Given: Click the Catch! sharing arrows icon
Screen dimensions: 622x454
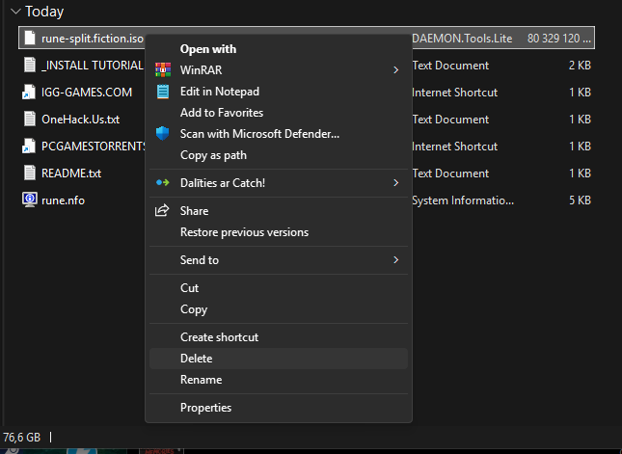Looking at the screenshot, I should click(163, 183).
